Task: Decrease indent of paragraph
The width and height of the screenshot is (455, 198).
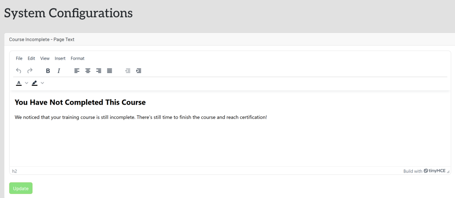Action: (x=128, y=71)
